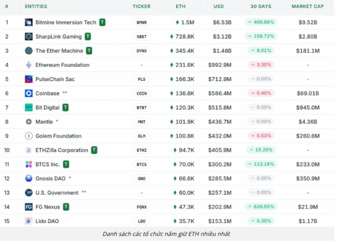Click the Ethereum Foundation diamond icon
Image resolution: width=339 pixels, height=244 pixels.
click(29, 65)
